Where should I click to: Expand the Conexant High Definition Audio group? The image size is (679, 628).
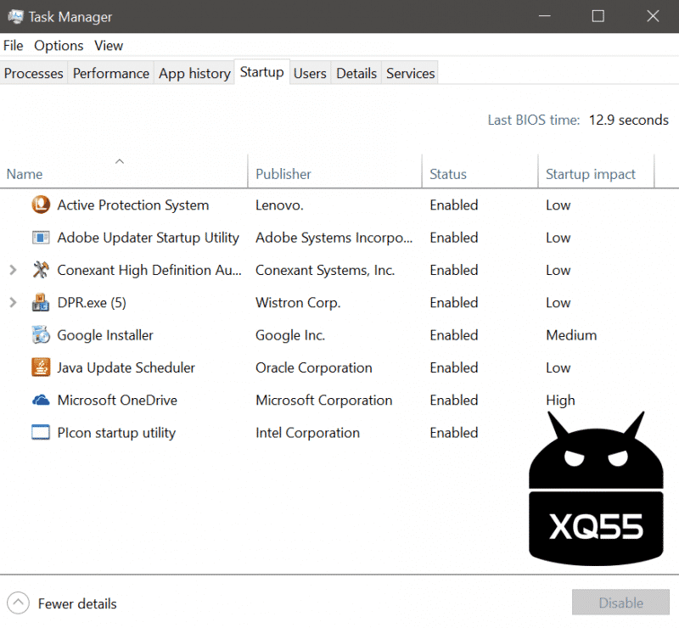[13, 271]
